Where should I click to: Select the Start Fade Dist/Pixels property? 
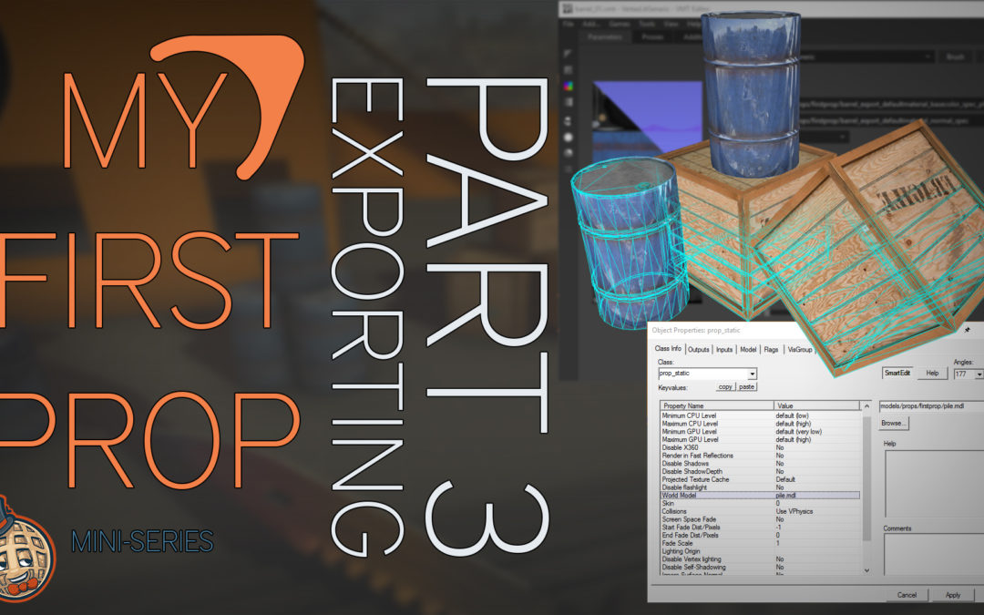tap(760, 528)
